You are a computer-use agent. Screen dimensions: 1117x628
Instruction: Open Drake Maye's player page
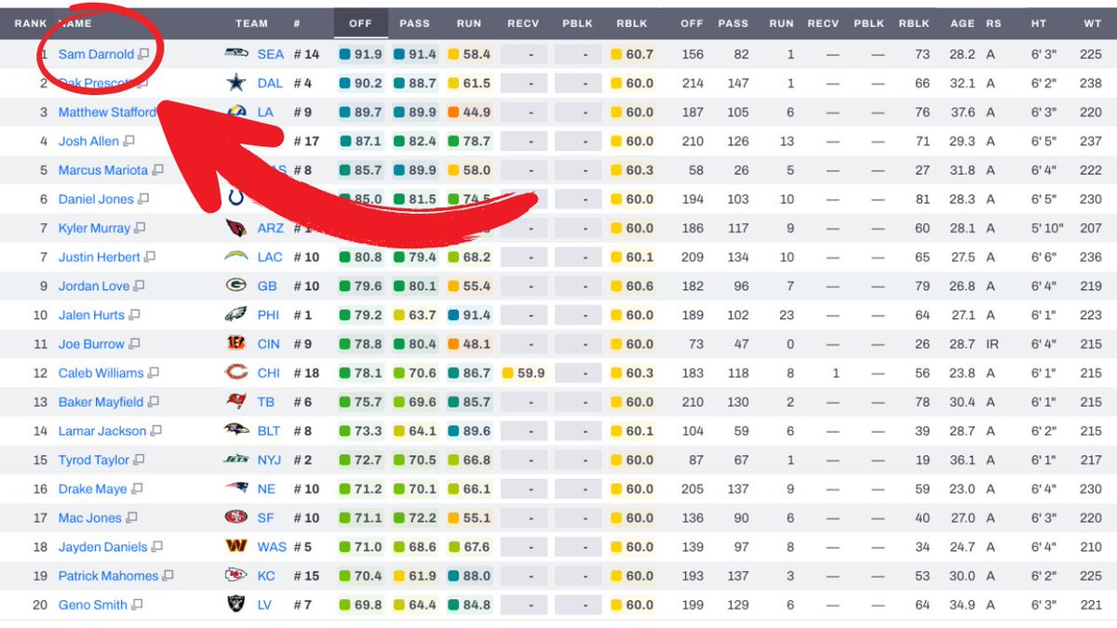(93, 489)
